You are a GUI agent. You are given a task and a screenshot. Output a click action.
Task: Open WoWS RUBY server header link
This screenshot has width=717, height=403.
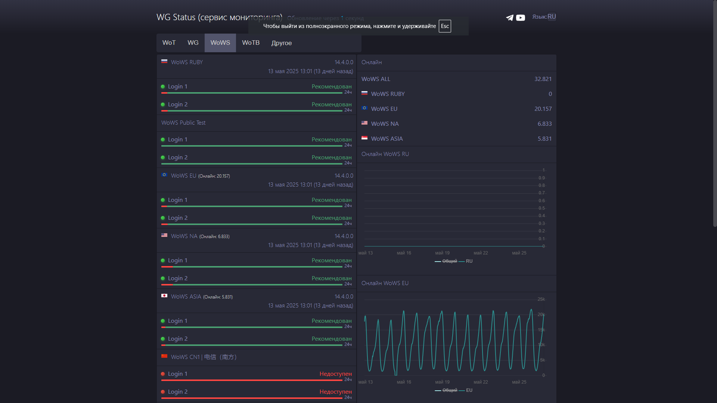point(187,62)
